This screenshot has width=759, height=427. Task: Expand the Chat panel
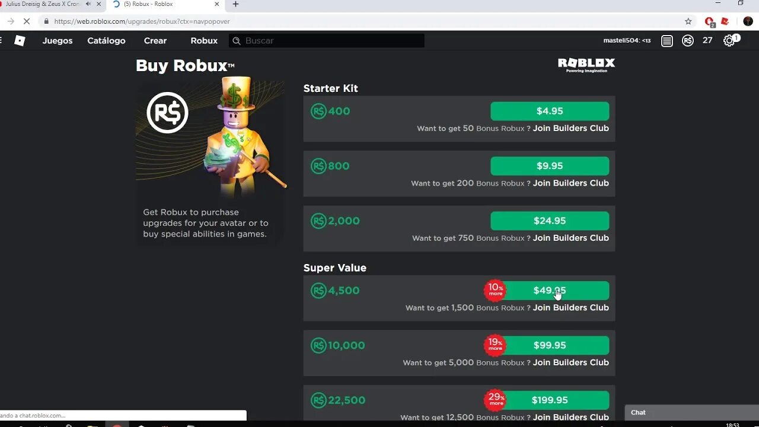[691, 413]
